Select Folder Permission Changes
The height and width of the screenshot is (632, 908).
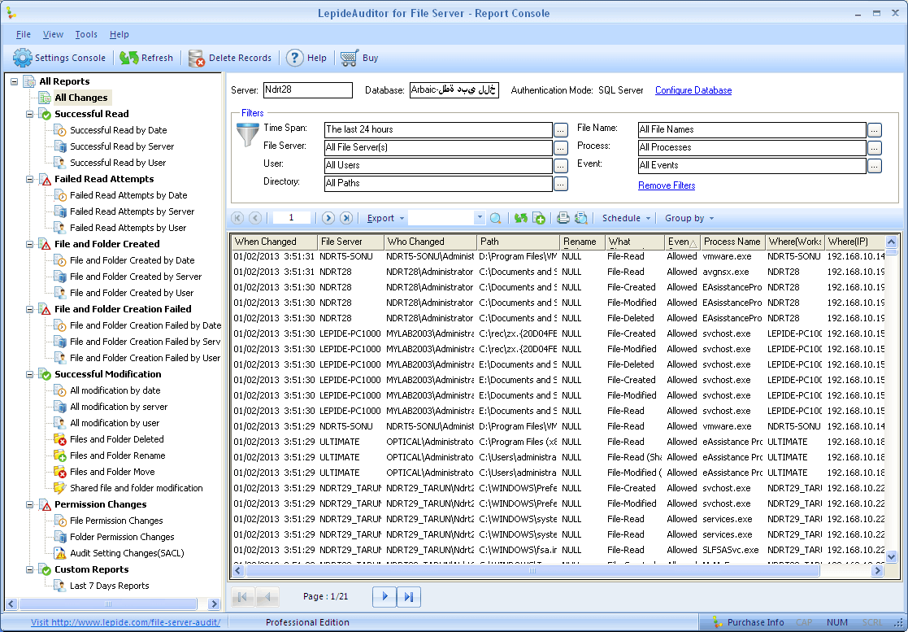pos(122,537)
